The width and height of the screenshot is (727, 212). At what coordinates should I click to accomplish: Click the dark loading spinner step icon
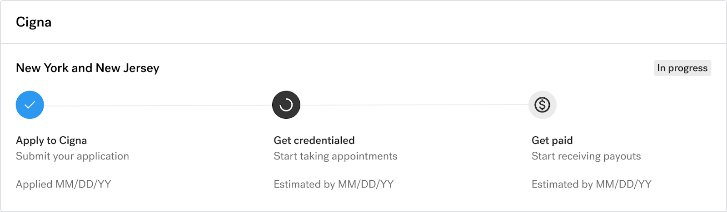coord(286,105)
